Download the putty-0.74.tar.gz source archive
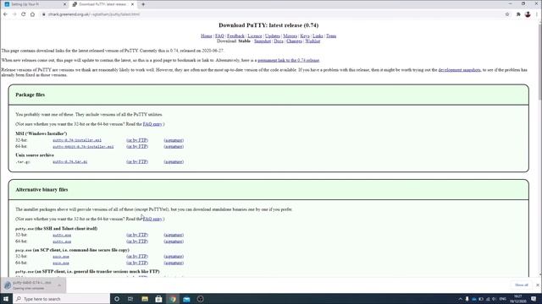 (x=69, y=161)
